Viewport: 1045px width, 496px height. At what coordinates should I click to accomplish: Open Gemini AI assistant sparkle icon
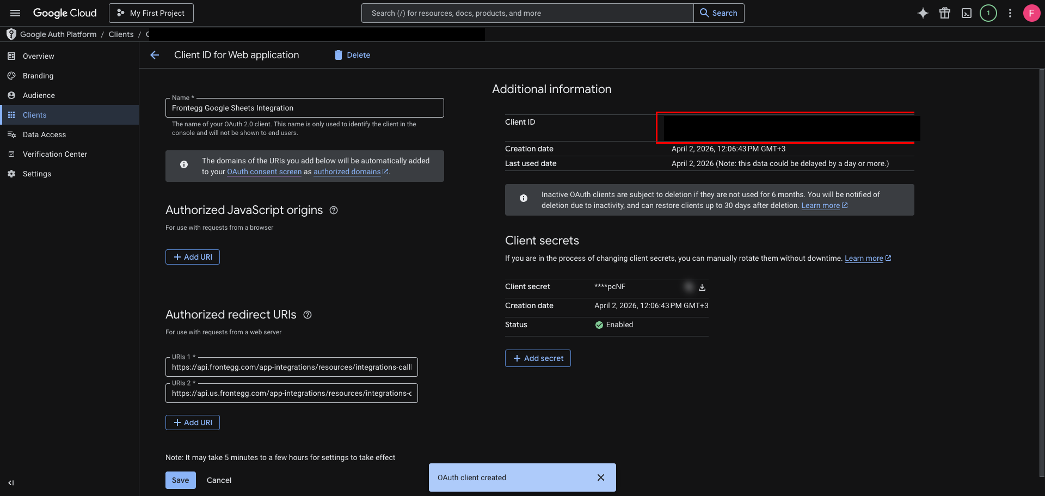923,13
